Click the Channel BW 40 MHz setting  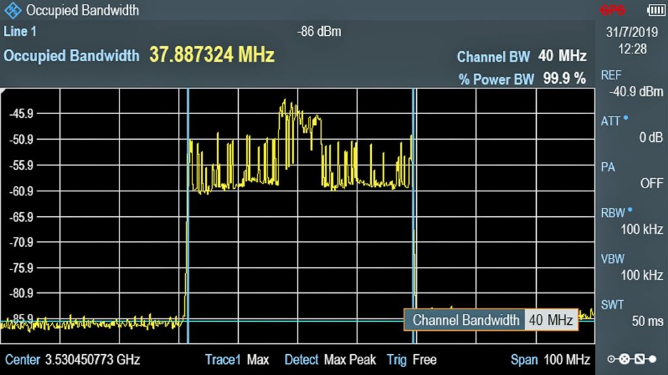(522, 57)
